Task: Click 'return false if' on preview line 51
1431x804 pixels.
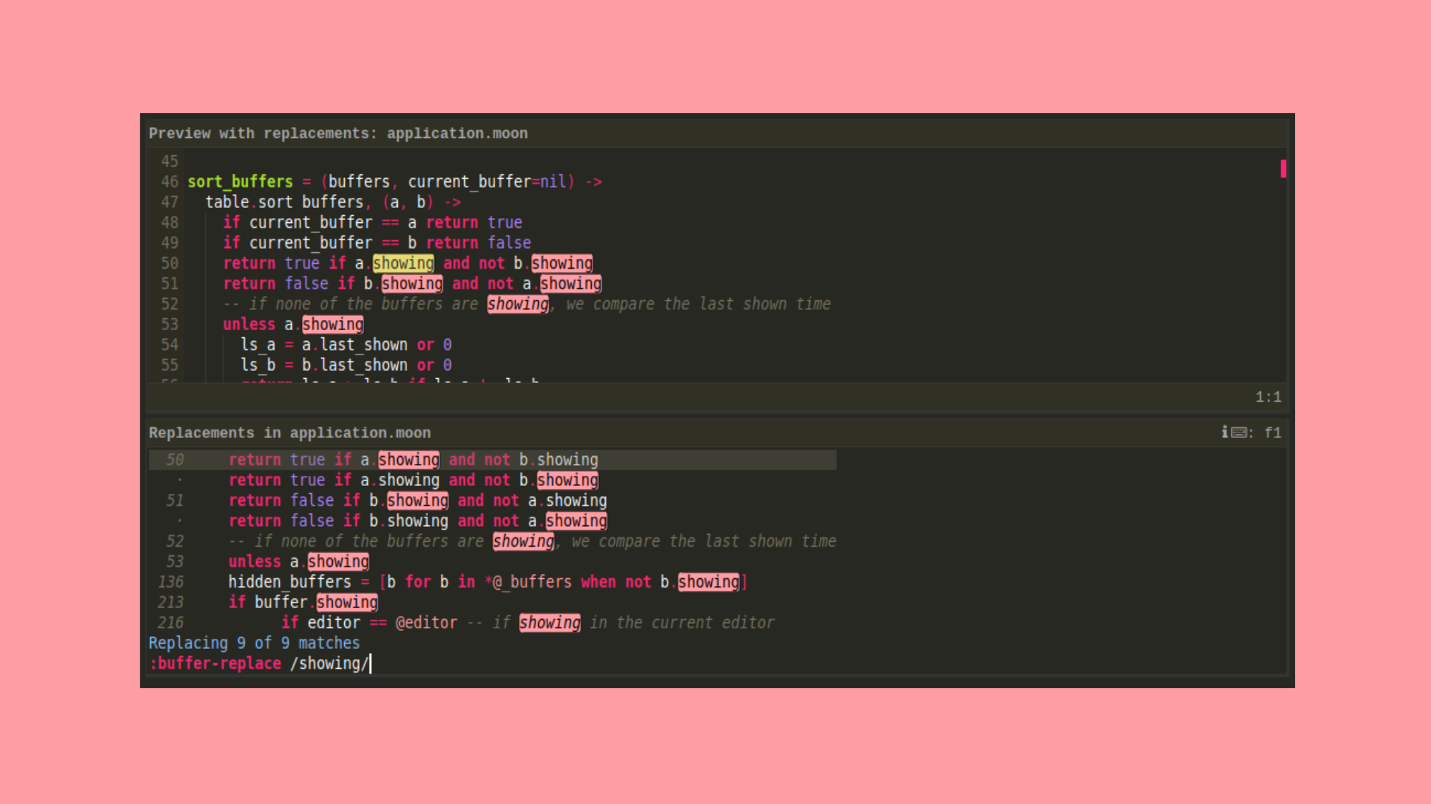Action: click(288, 284)
